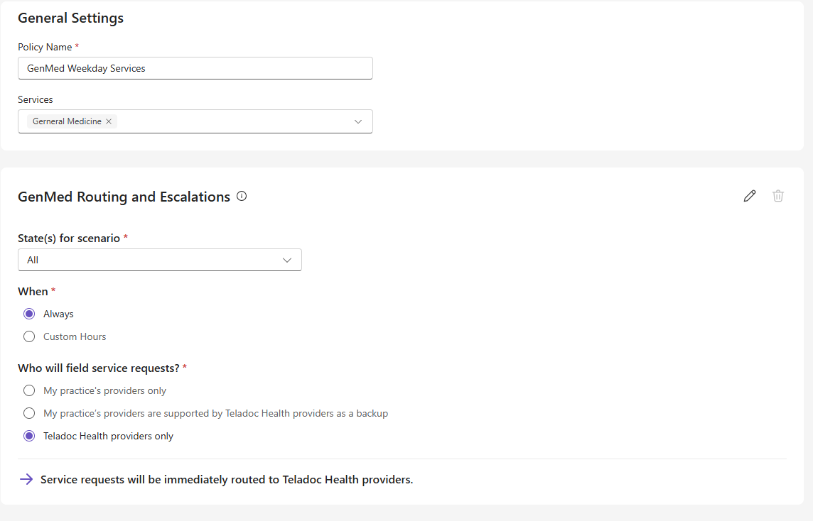The width and height of the screenshot is (813, 521).
Task: Open the info icon beside GenMed Routing
Action: click(x=242, y=197)
